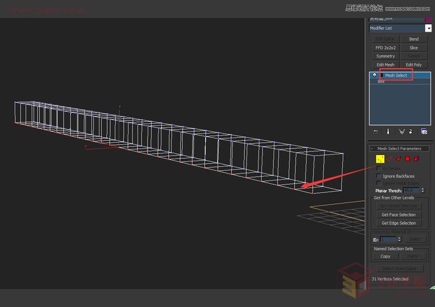Click the Make Unique icon under the stack

click(402, 132)
